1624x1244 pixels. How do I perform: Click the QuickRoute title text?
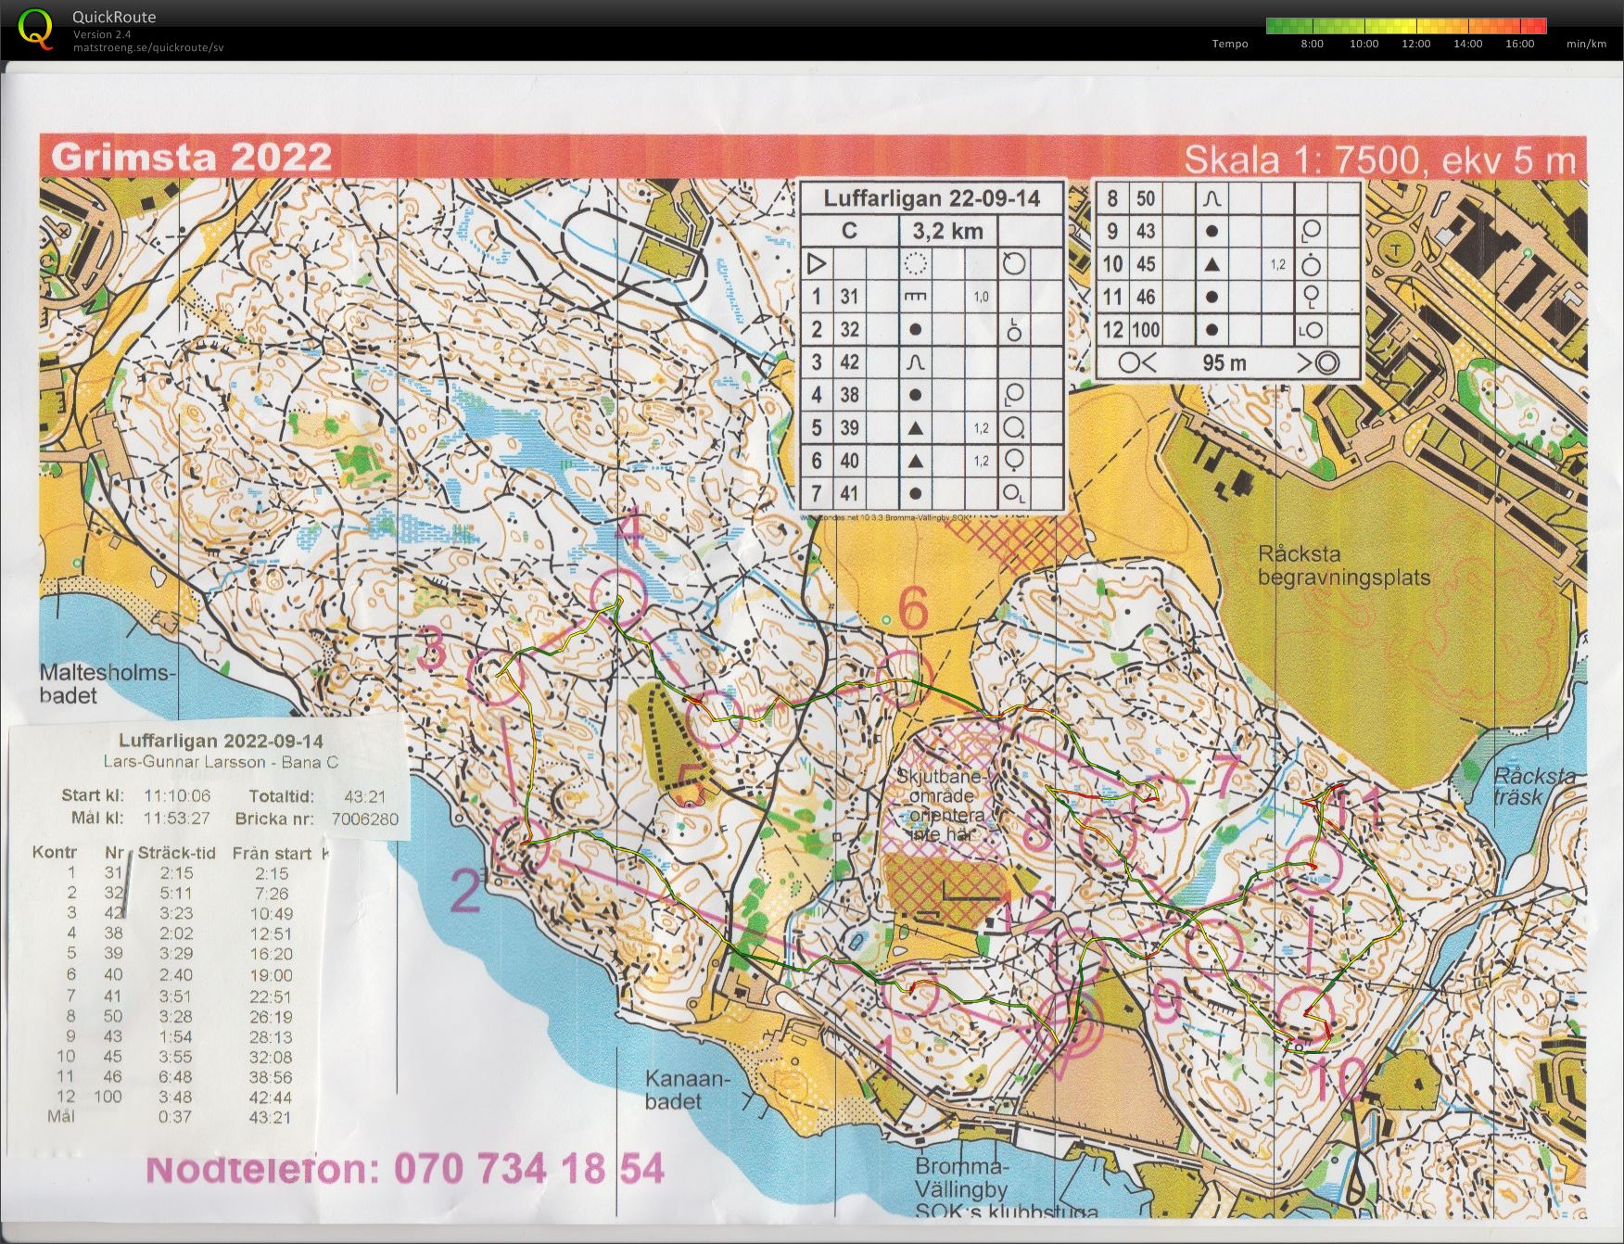point(114,17)
